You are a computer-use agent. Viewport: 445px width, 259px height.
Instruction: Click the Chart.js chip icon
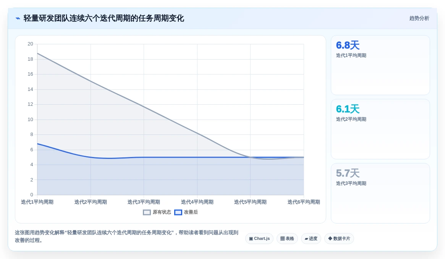point(251,239)
